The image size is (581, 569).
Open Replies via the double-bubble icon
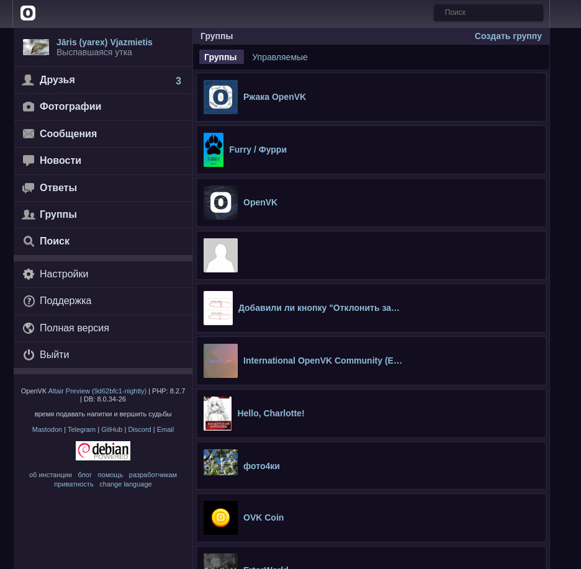[28, 188]
